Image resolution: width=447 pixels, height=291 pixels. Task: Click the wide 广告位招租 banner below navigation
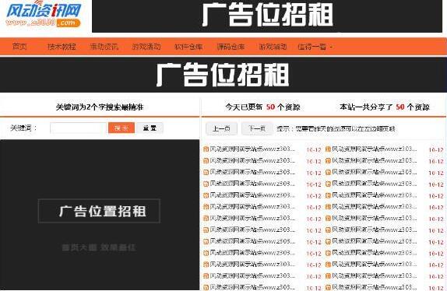point(223,75)
